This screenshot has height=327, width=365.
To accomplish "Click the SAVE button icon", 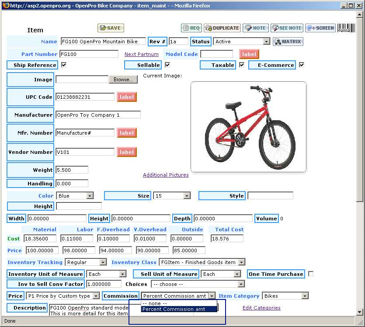I will pyautogui.click(x=111, y=28).
